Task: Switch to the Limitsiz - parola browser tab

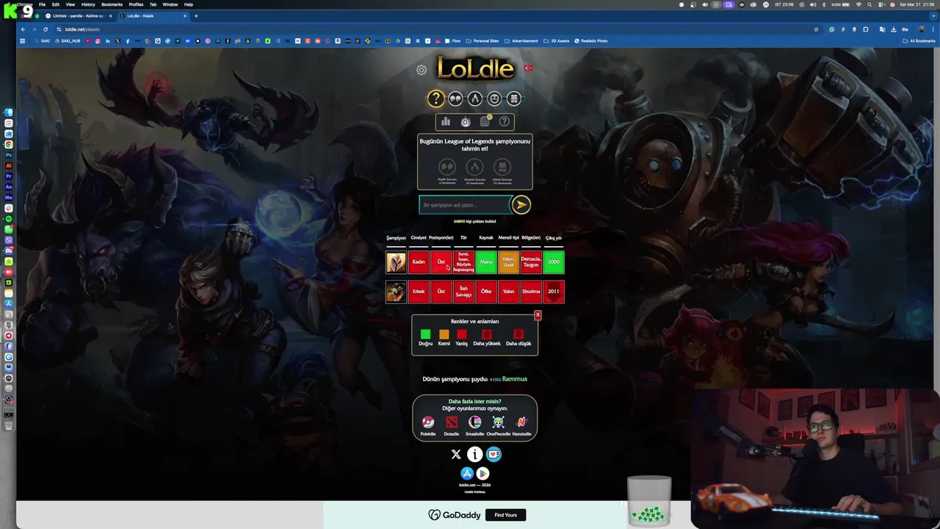Action: coord(79,15)
